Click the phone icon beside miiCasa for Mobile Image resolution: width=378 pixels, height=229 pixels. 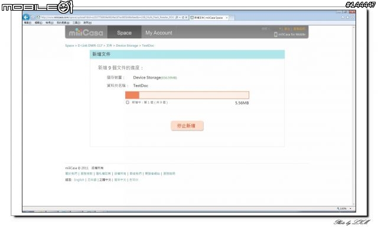click(276, 34)
